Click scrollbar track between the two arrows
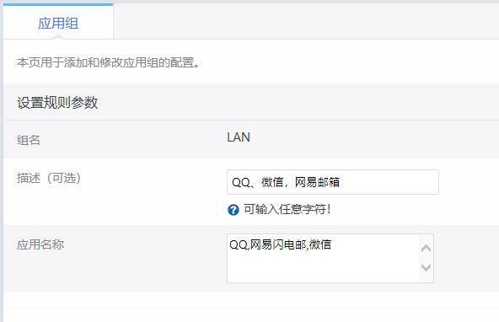 pyautogui.click(x=426, y=258)
